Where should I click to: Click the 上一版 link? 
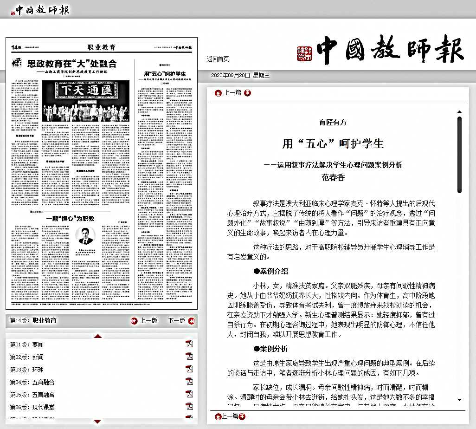149,320
